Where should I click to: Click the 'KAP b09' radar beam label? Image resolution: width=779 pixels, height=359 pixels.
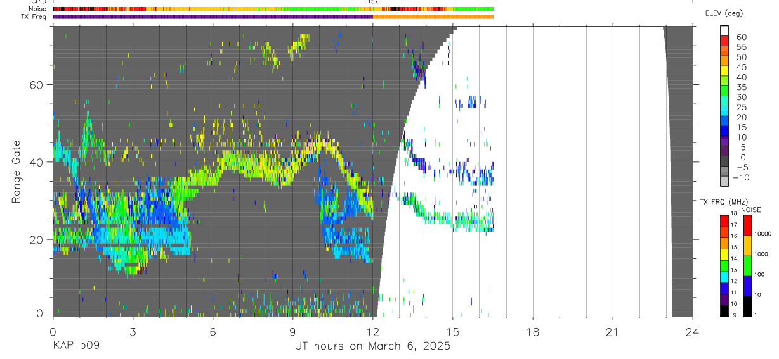click(x=75, y=346)
